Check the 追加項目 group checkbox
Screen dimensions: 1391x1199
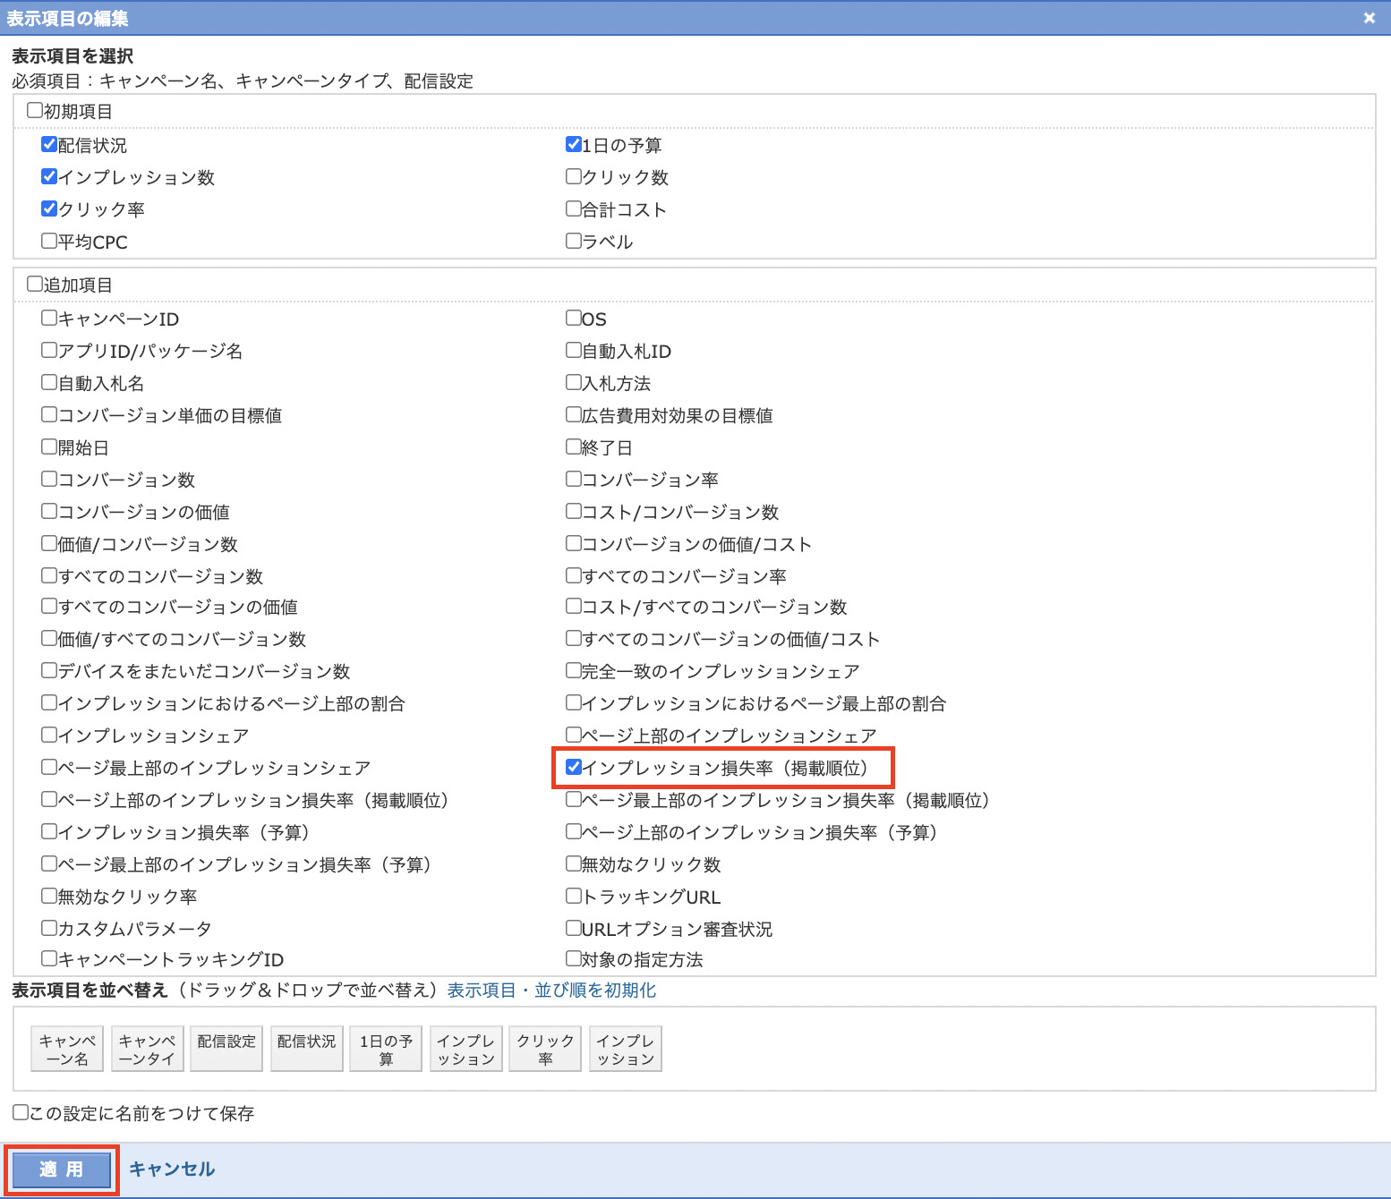pyautogui.click(x=35, y=285)
